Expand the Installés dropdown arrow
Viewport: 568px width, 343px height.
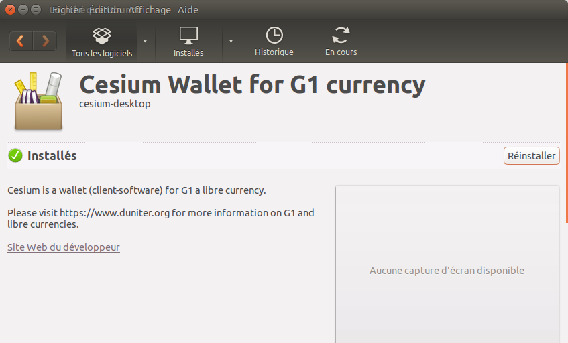pos(231,41)
